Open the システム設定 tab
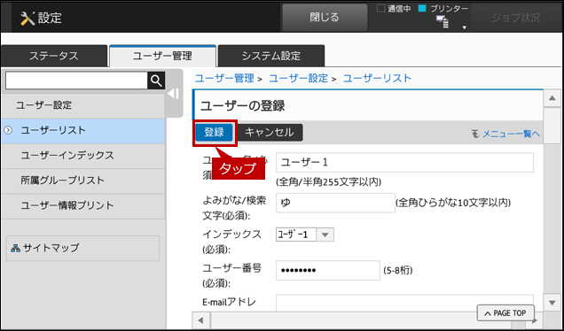This screenshot has width=564, height=331. (x=271, y=56)
